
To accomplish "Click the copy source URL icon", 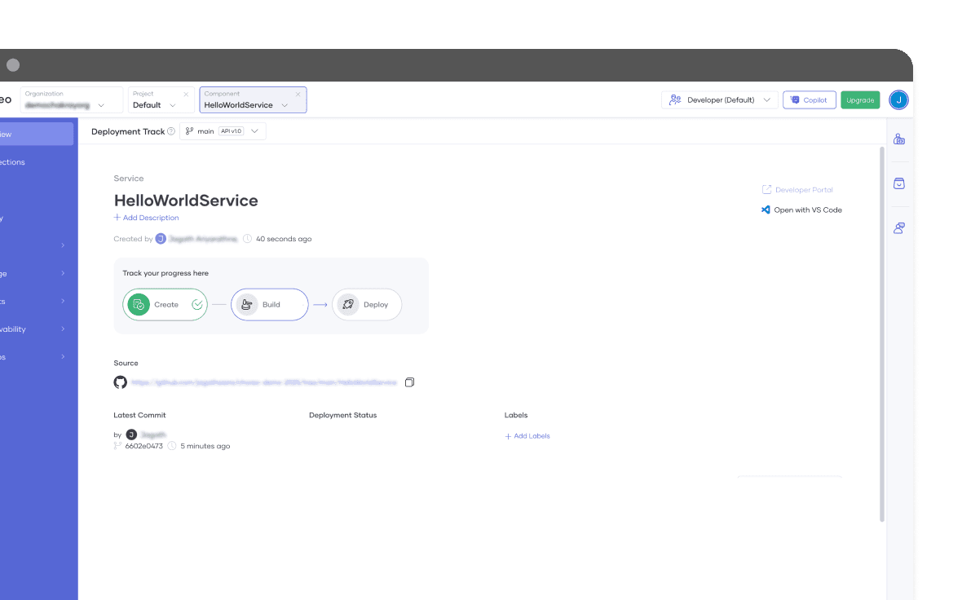I will (x=409, y=382).
